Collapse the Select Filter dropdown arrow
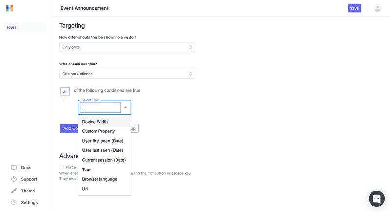This screenshot has height=212, width=390. (125, 107)
